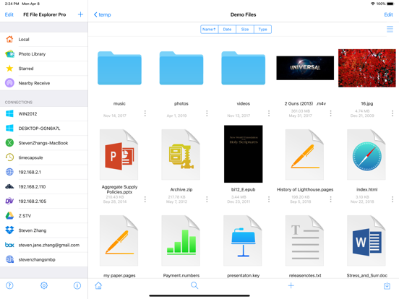Open Stress_and_Surr.doc Word file
The height and width of the screenshot is (299, 399).
[x=366, y=240]
